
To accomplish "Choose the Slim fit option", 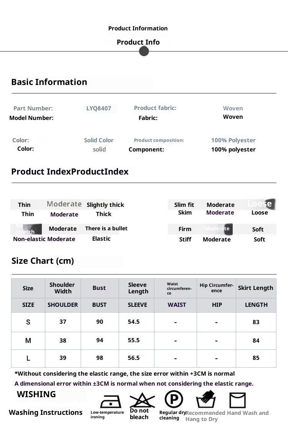I will point(184,205).
